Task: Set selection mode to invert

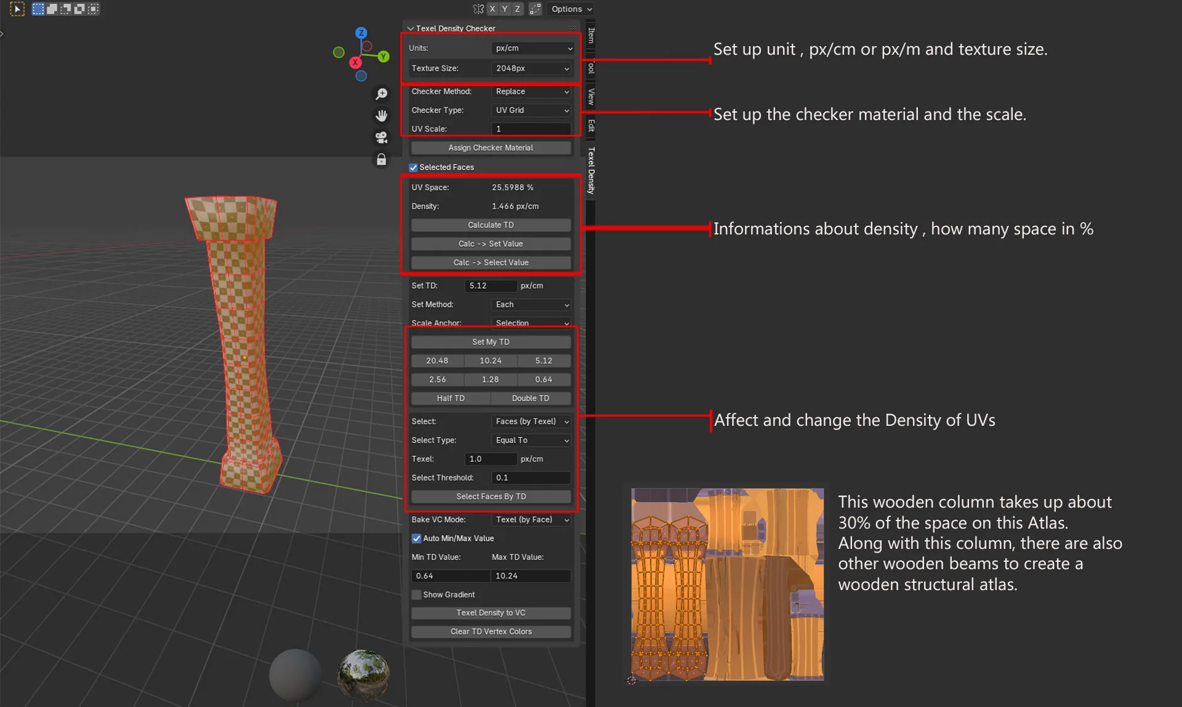Action: coord(79,9)
